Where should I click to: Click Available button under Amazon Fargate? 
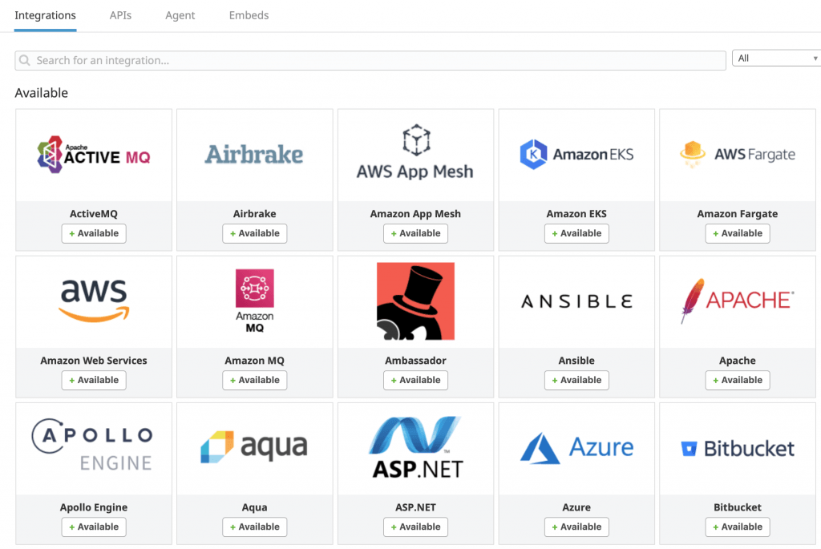pyautogui.click(x=738, y=233)
